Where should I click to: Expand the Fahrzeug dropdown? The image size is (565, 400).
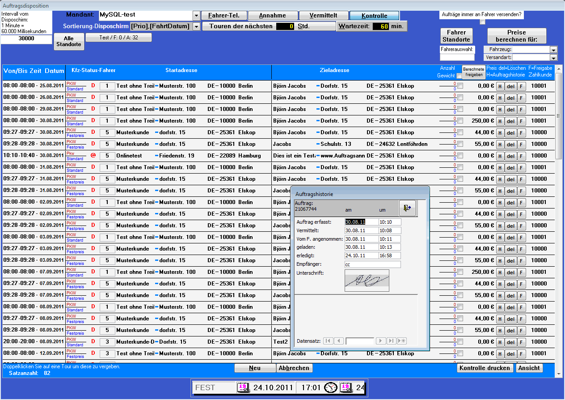[x=554, y=50]
